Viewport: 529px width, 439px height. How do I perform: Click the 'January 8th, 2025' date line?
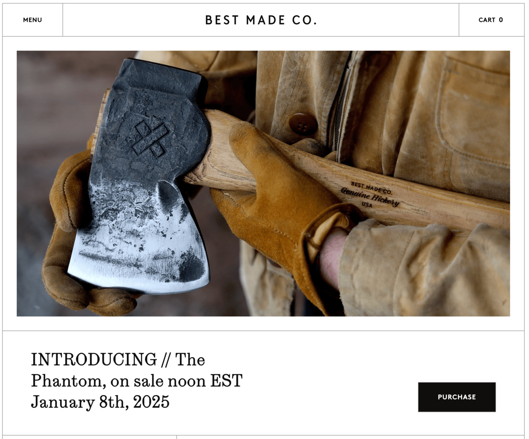[100, 402]
